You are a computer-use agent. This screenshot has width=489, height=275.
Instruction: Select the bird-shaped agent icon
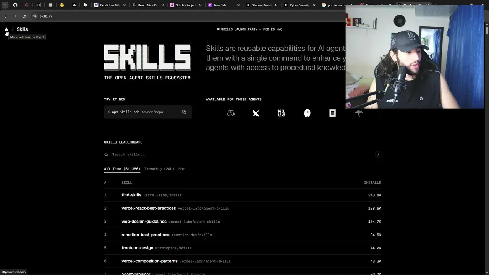256,113
